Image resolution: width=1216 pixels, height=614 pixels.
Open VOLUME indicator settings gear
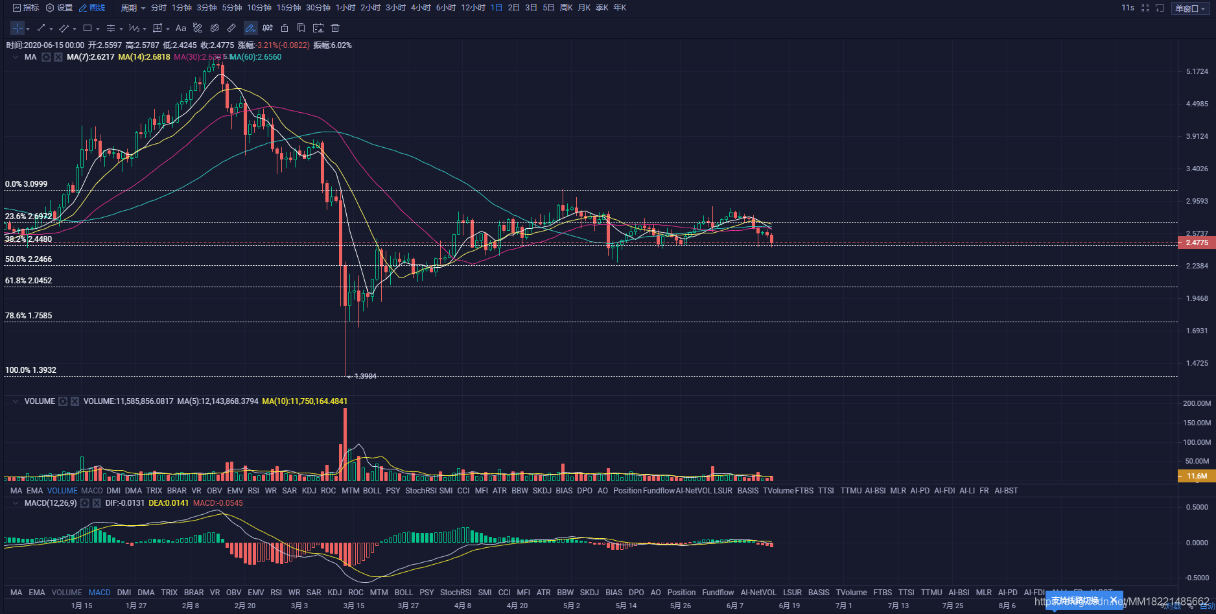(x=63, y=401)
